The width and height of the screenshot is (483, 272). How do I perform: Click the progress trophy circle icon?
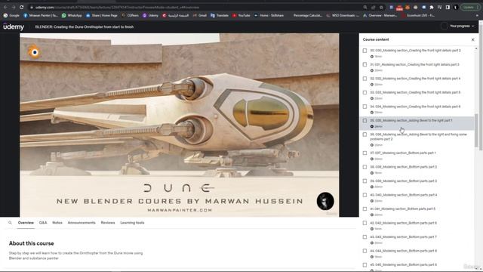444,26
